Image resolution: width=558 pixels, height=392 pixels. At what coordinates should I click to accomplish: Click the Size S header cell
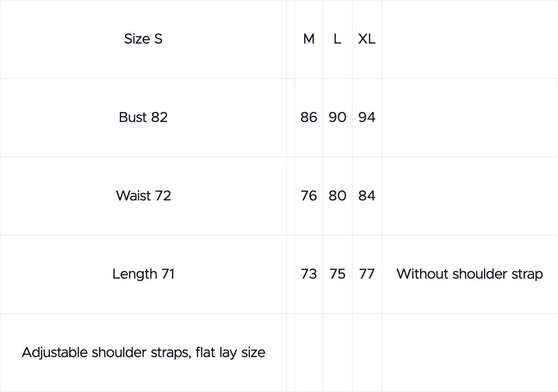(143, 39)
